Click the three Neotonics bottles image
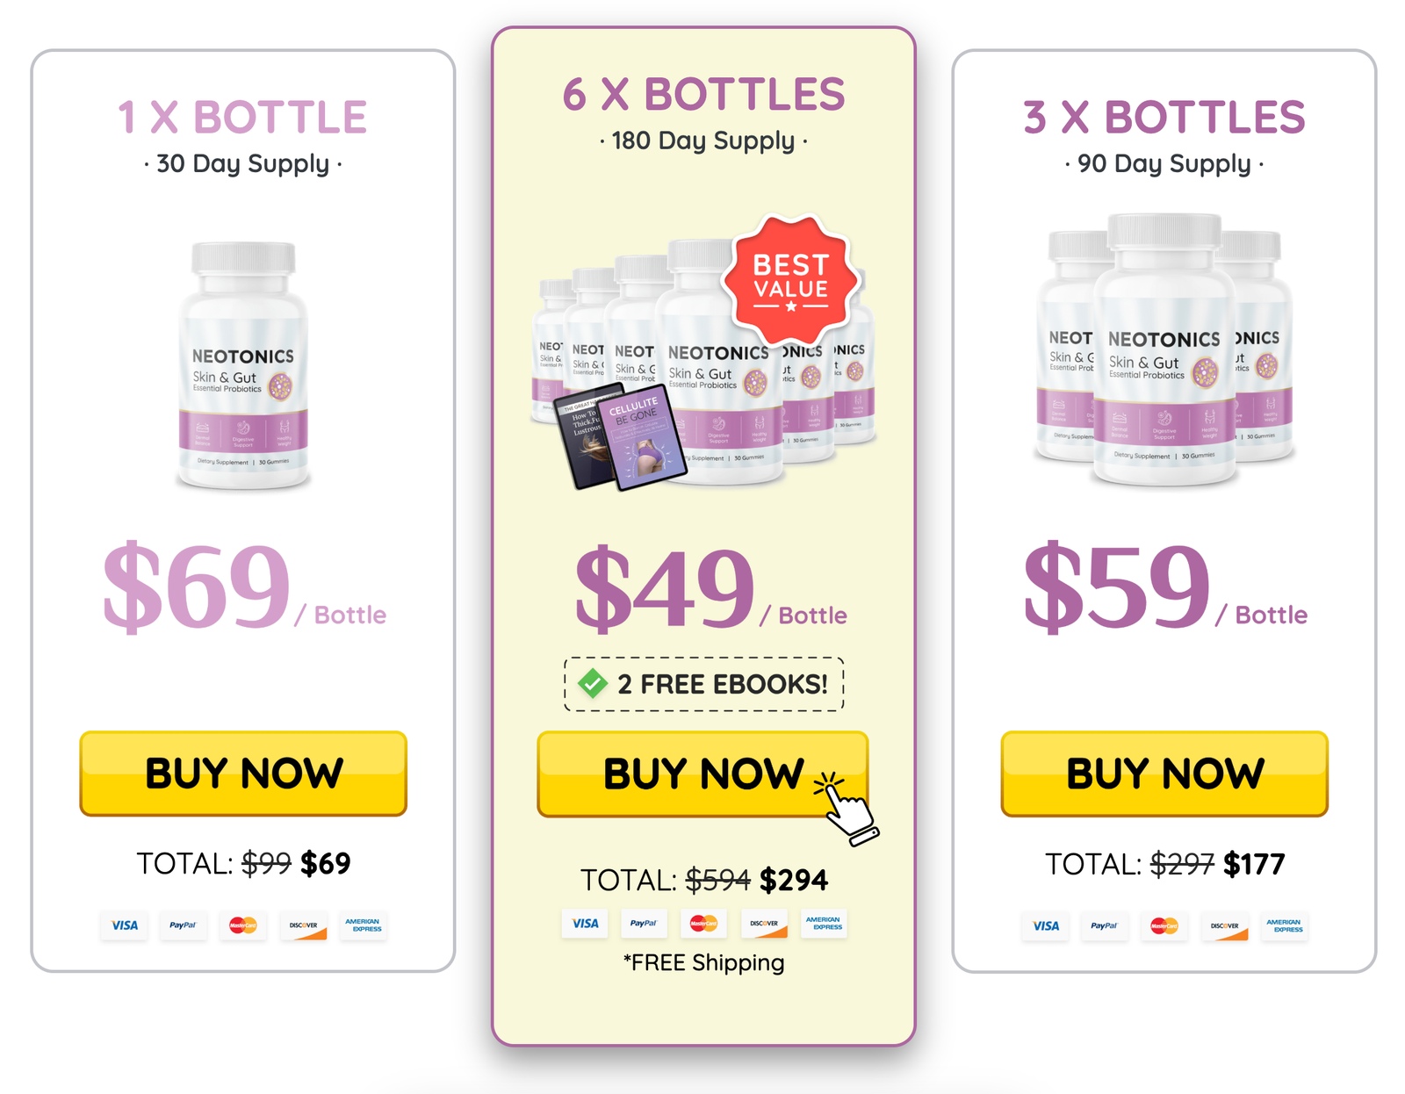Image resolution: width=1405 pixels, height=1094 pixels. click(1164, 349)
